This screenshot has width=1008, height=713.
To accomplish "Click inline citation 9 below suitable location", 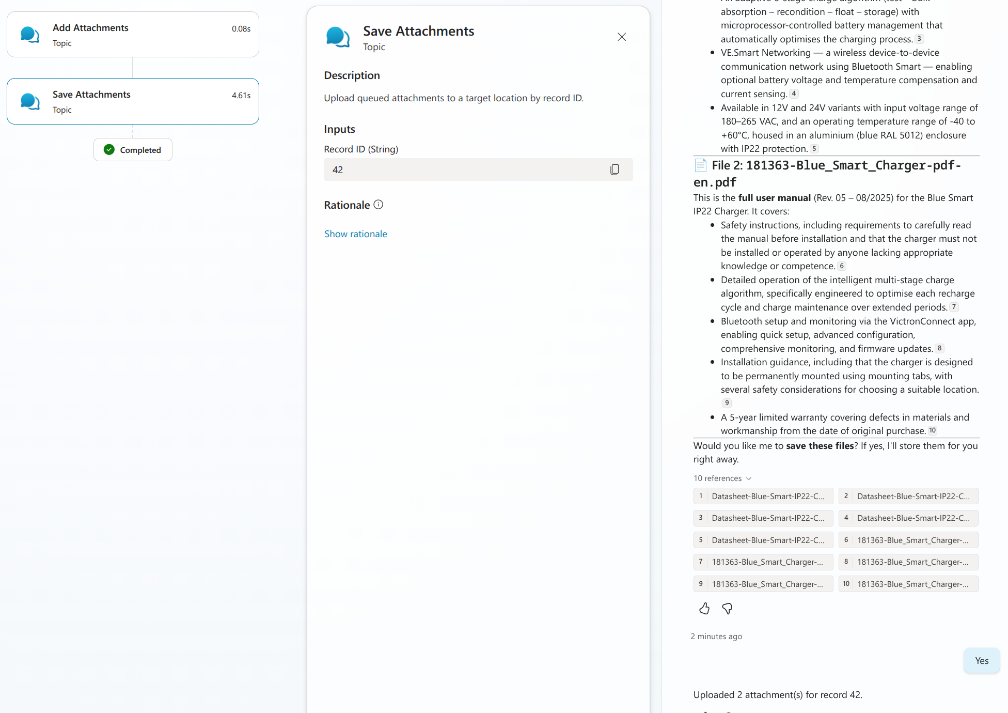I will click(x=727, y=403).
